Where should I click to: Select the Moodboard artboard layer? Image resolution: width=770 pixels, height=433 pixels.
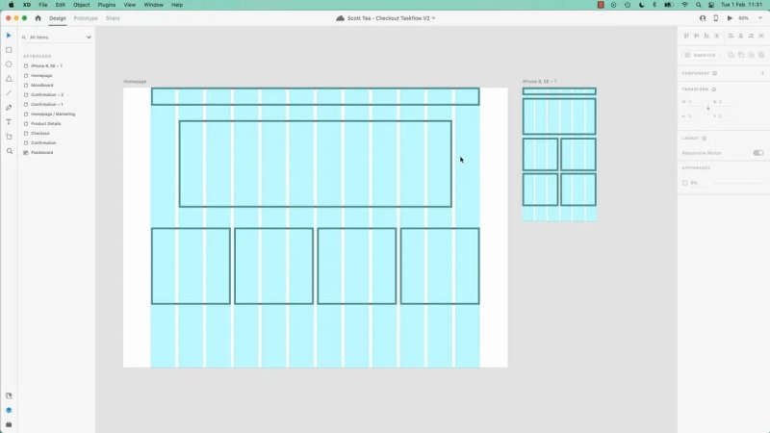click(41, 85)
